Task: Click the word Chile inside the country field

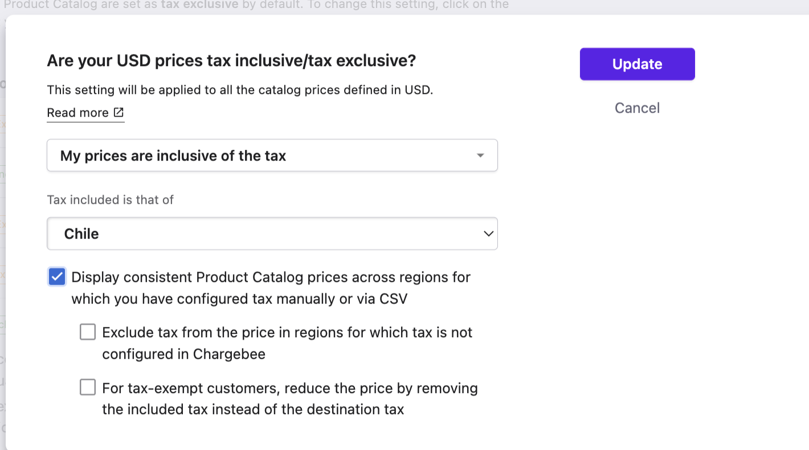Action: [81, 234]
